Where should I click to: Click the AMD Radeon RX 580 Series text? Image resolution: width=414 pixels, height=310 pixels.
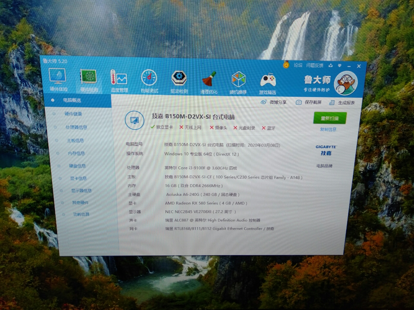pyautogui.click(x=206, y=203)
